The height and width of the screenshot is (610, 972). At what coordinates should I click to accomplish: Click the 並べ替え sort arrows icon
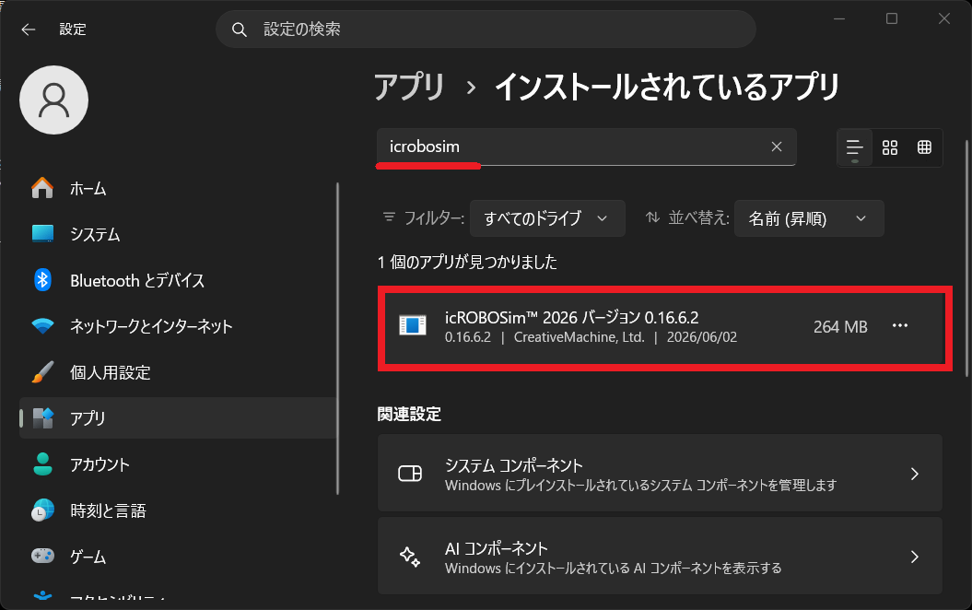pos(652,217)
